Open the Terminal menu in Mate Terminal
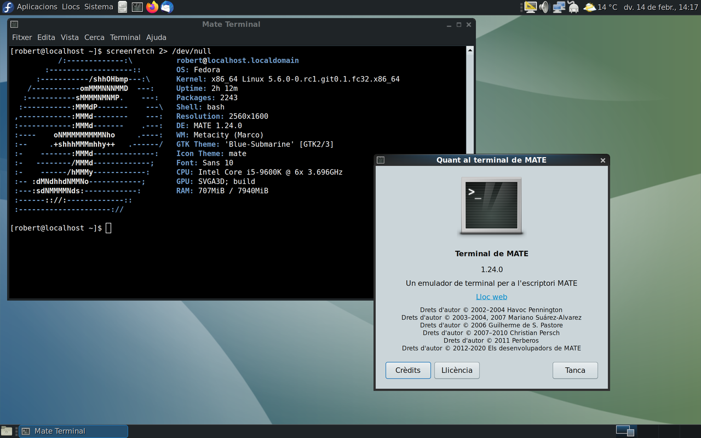 pyautogui.click(x=125, y=37)
